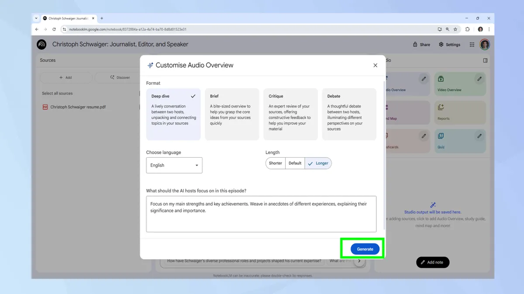Choose the Debate format card

coord(349,114)
